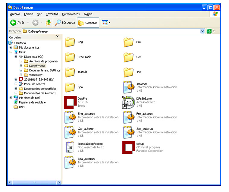Screen dimensions: 229x192
Task: Click the Ir go button
Action: coord(211,31)
